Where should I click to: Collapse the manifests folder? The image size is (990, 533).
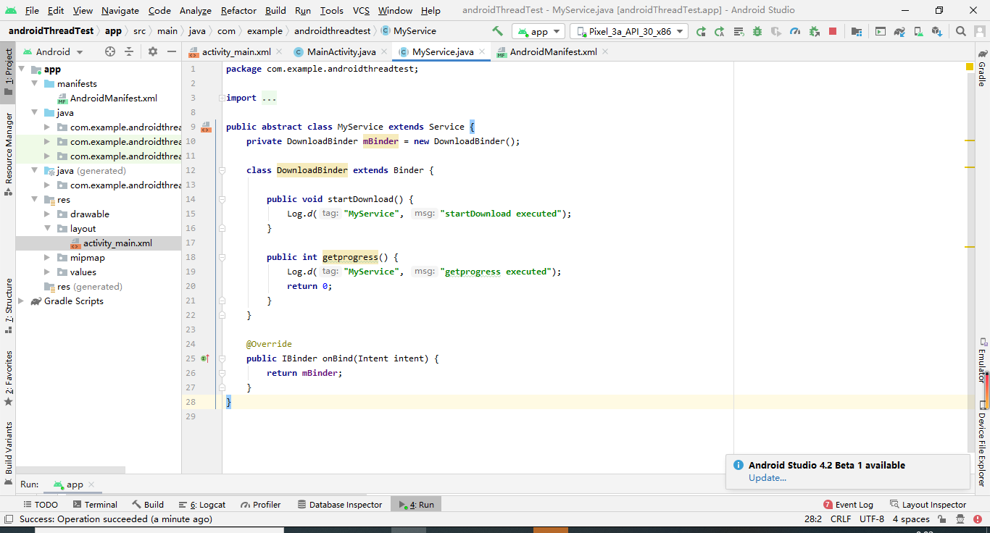(35, 84)
